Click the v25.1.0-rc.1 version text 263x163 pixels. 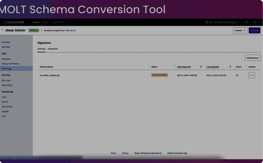71,31
